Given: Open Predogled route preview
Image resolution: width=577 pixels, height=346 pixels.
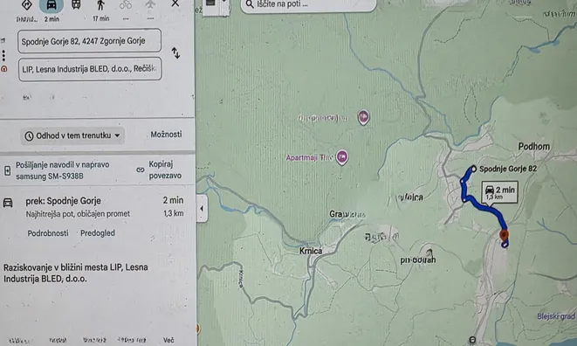Looking at the screenshot, I should pyautogui.click(x=98, y=233).
